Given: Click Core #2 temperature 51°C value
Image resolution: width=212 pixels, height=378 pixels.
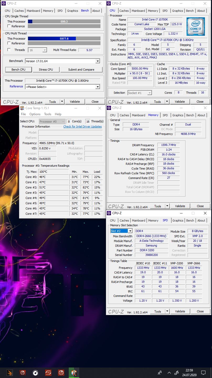Looking at the screenshot, I should point(54,187).
